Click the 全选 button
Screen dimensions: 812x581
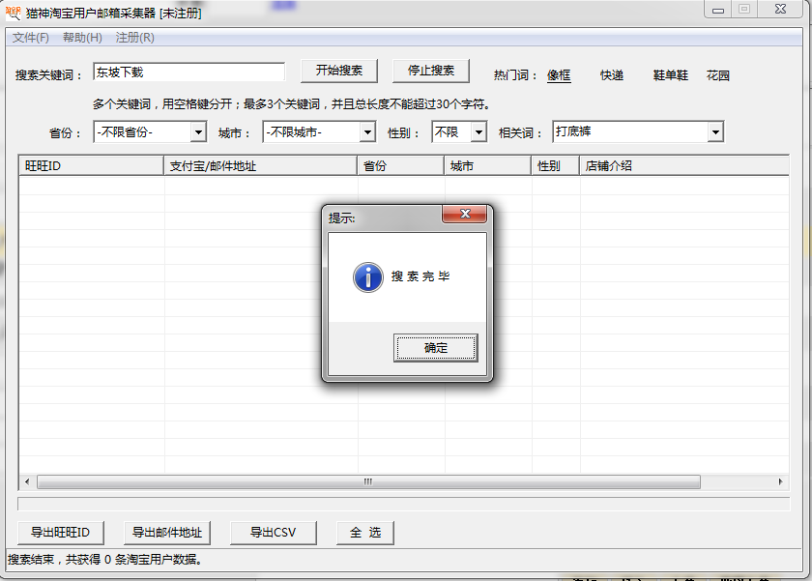(365, 533)
